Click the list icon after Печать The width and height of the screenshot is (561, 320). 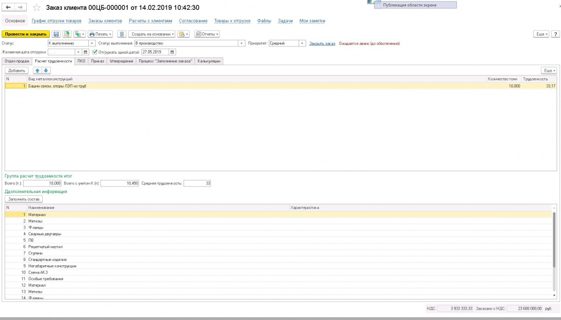click(122, 34)
